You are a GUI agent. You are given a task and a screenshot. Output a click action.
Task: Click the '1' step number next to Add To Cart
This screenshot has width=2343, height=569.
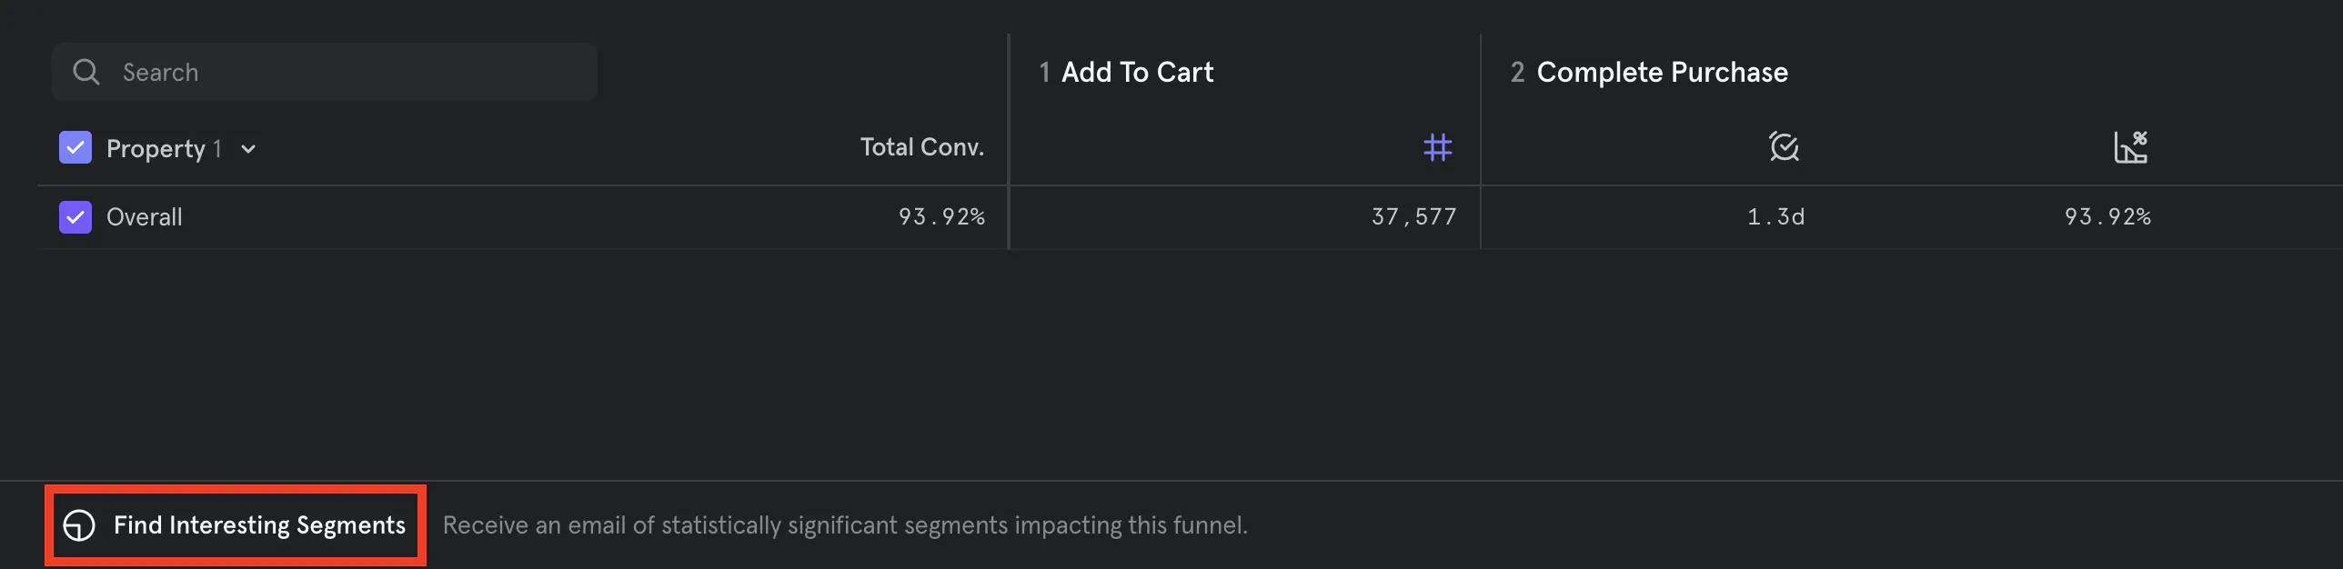(x=1044, y=72)
